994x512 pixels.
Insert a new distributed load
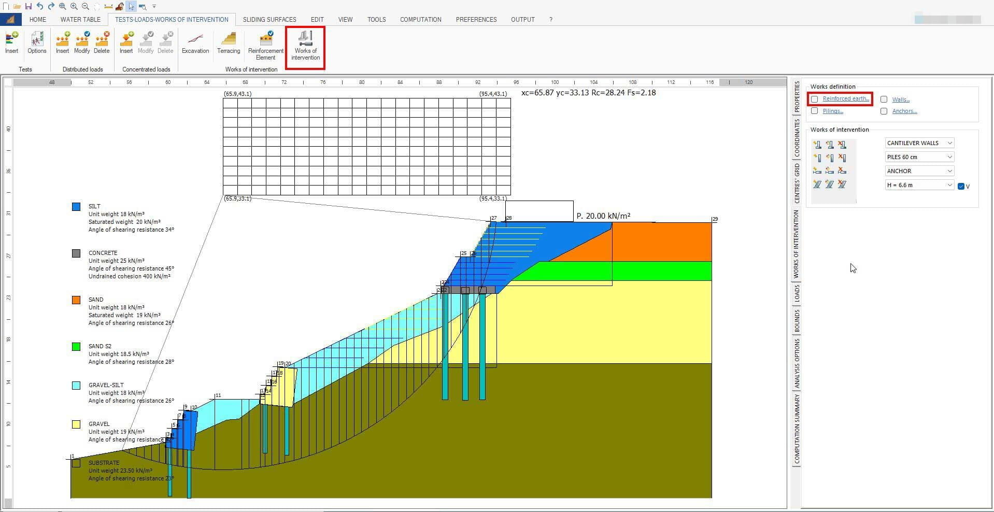click(62, 41)
